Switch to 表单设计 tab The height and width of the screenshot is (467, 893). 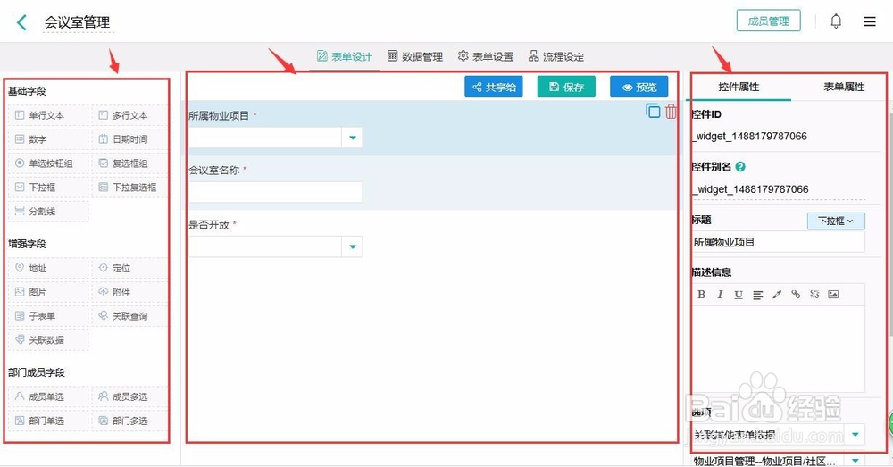(345, 56)
